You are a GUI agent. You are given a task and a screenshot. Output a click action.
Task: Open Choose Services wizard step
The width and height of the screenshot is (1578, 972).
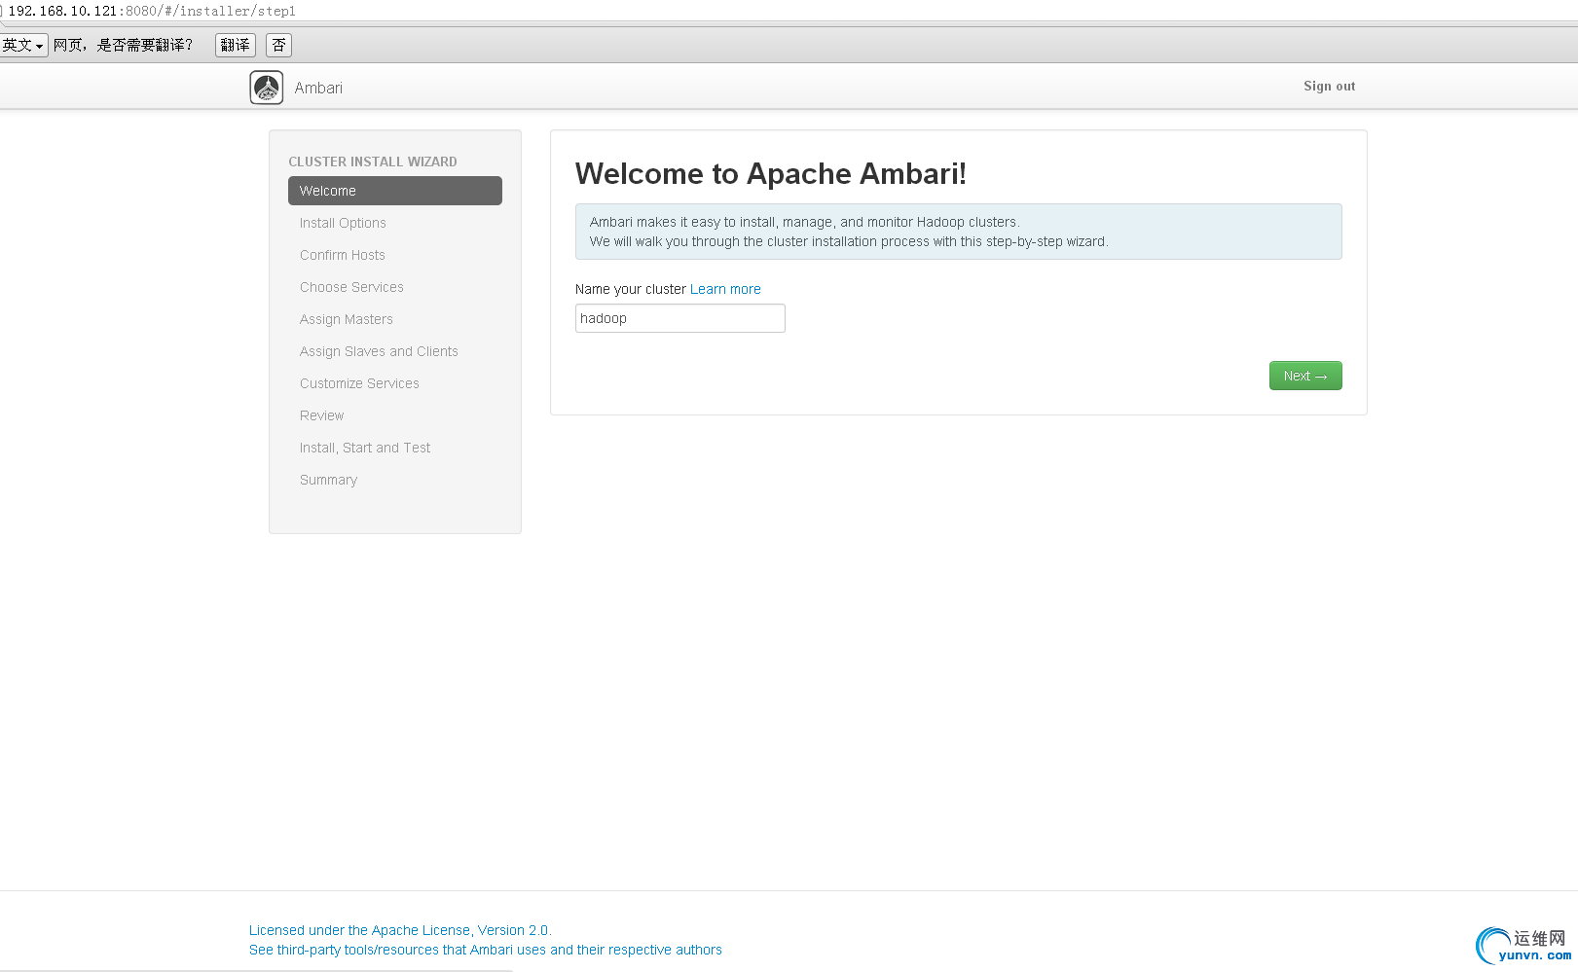pyautogui.click(x=351, y=287)
